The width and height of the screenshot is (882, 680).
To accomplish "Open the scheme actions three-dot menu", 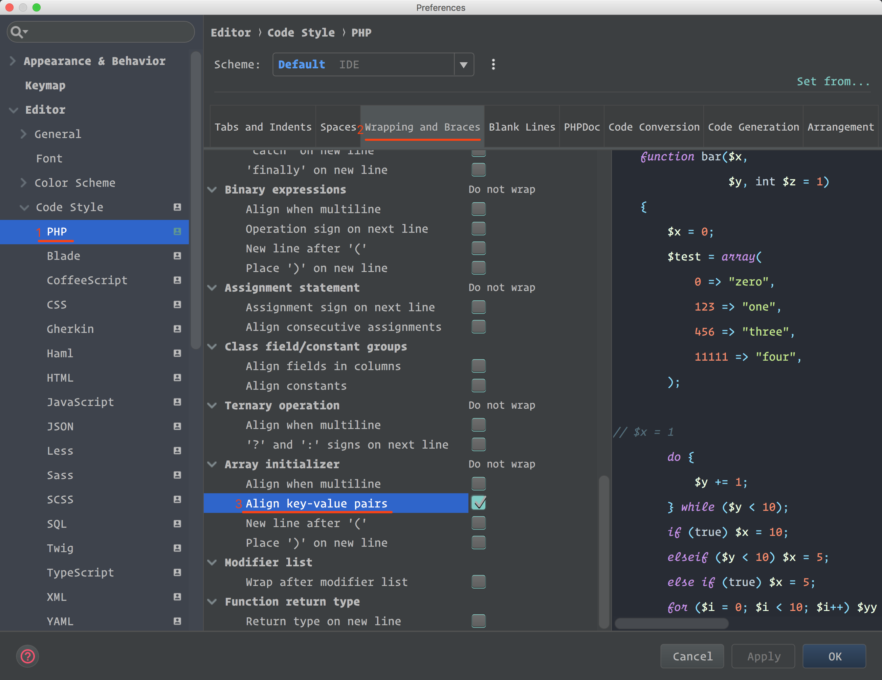I will click(493, 65).
